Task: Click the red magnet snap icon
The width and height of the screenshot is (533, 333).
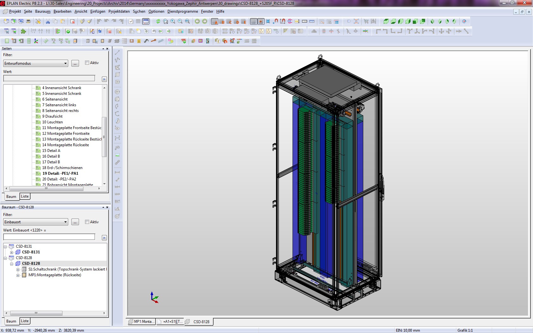Action: point(275,22)
